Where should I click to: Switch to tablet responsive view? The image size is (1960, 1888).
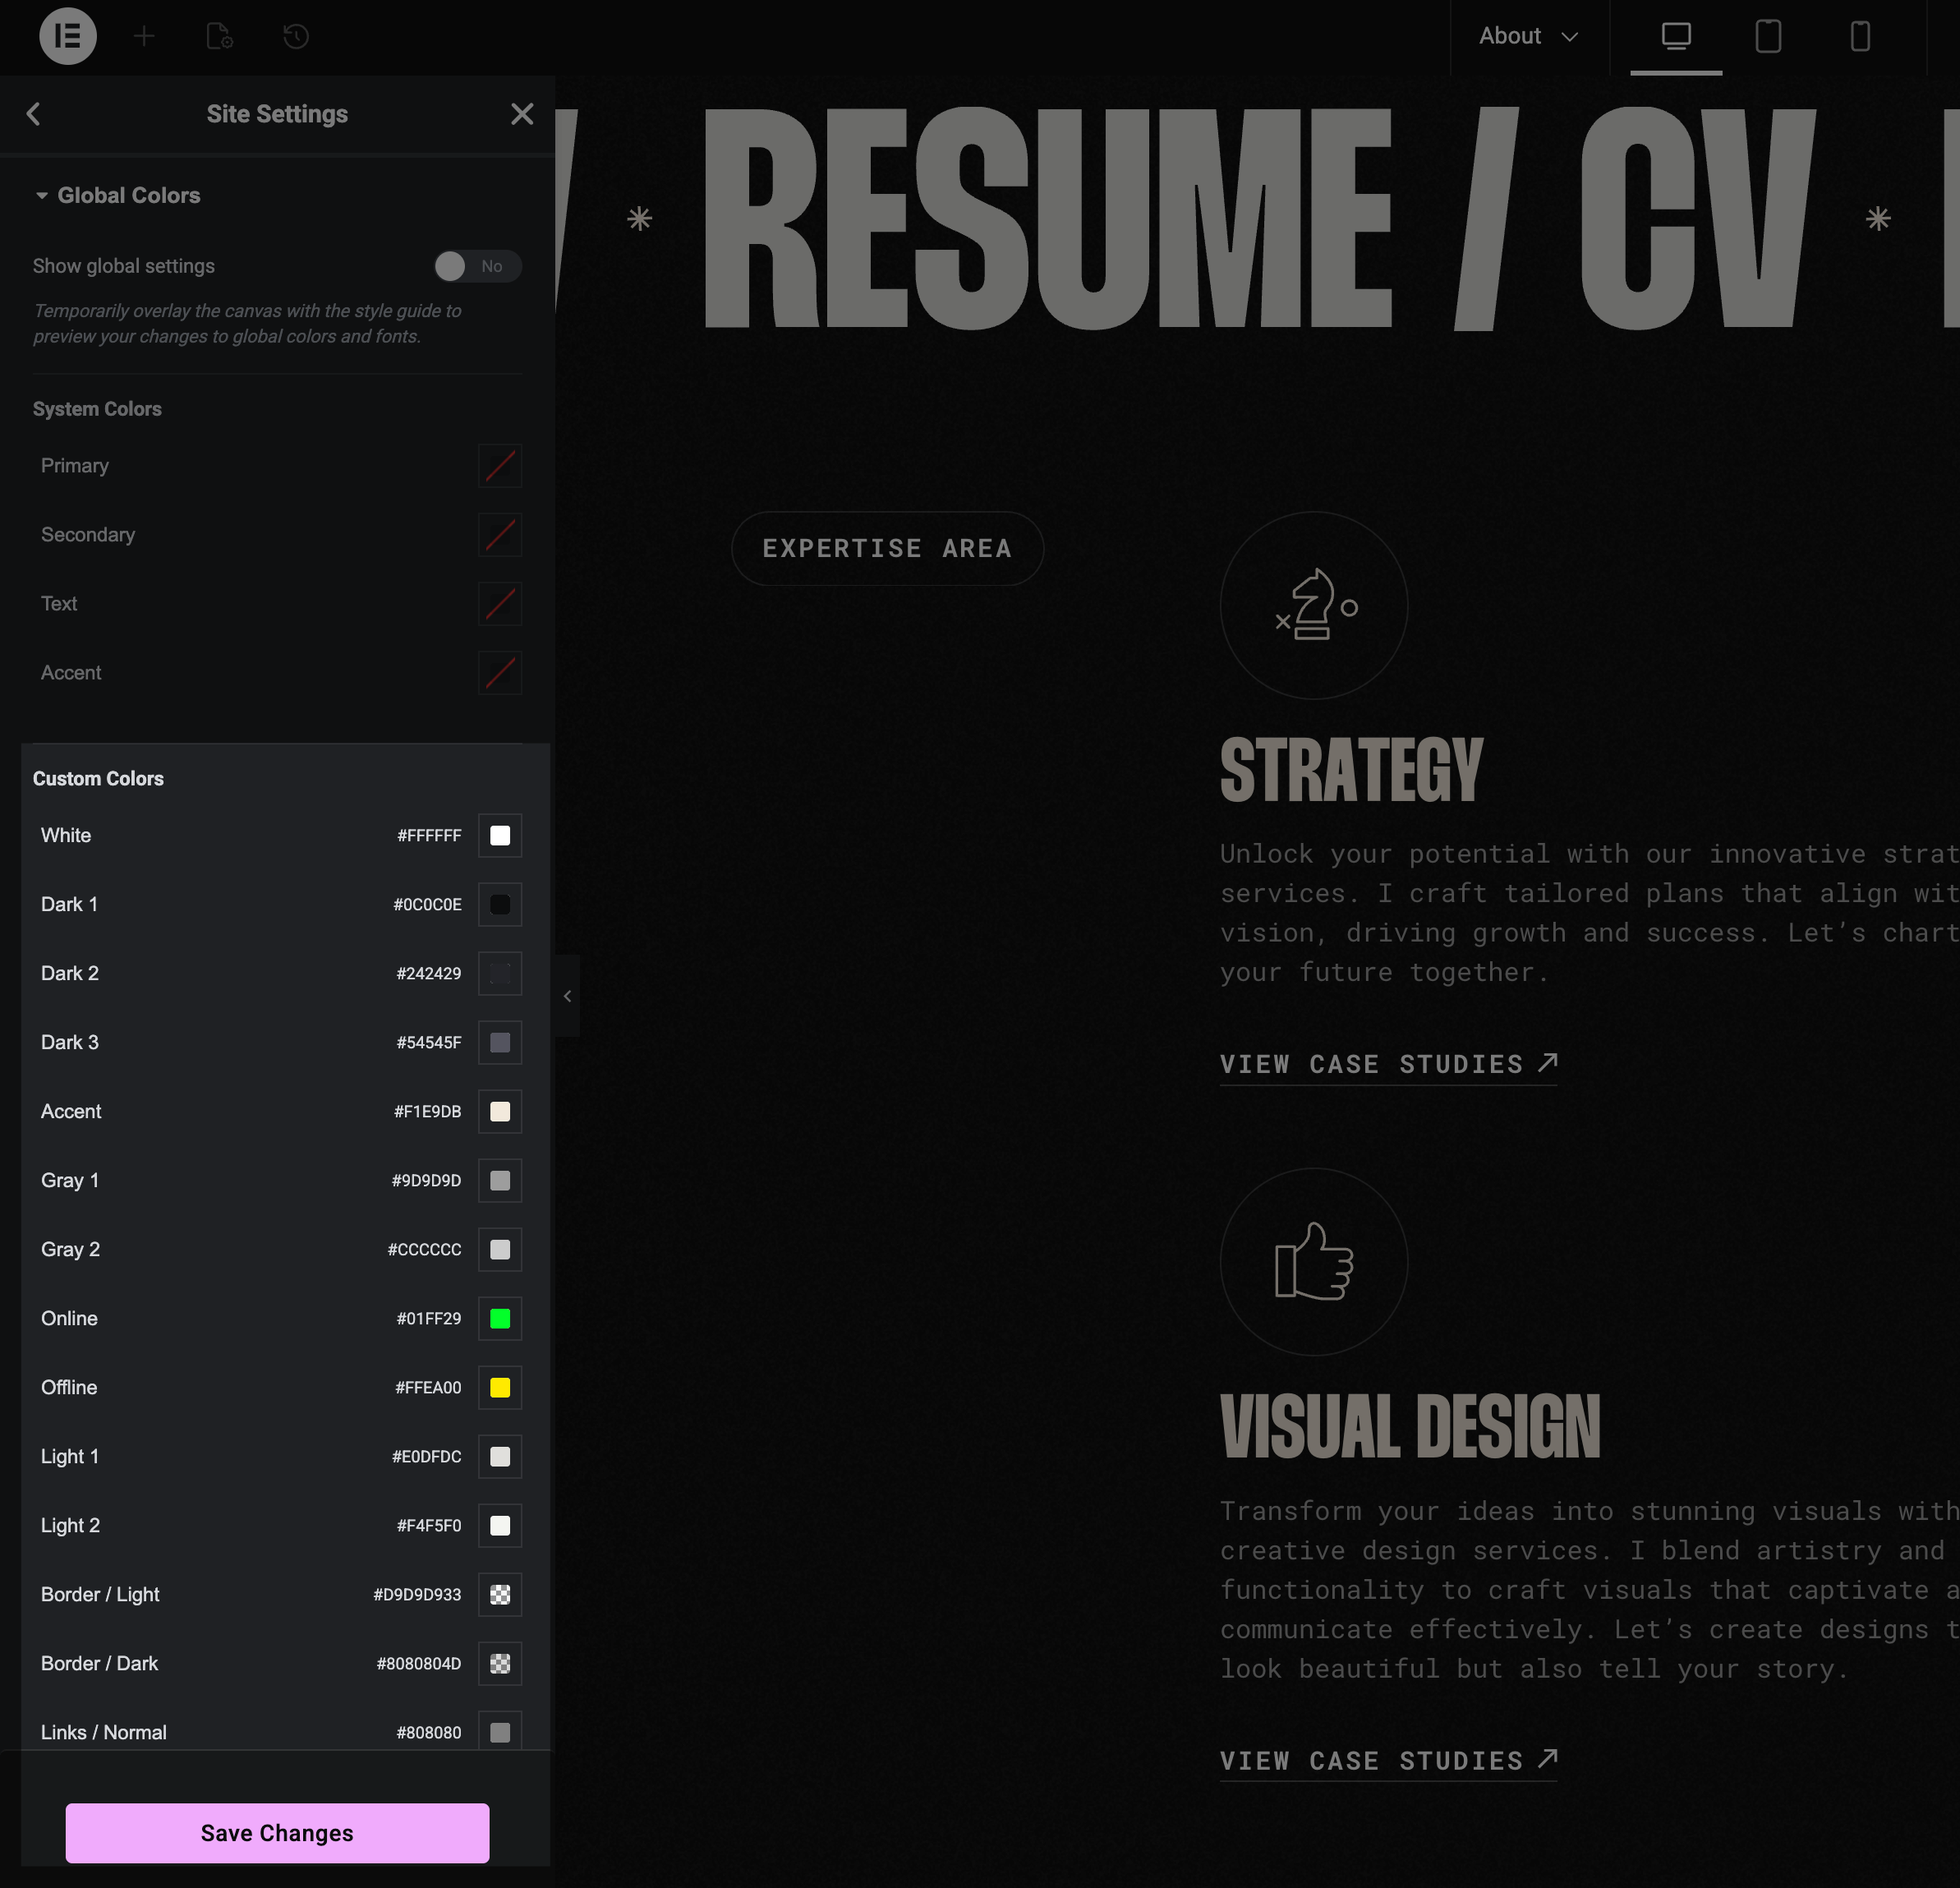[x=1767, y=36]
